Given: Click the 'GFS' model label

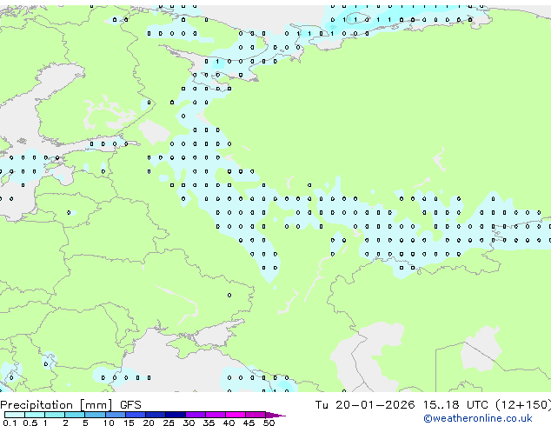Looking at the screenshot, I should (x=130, y=405).
